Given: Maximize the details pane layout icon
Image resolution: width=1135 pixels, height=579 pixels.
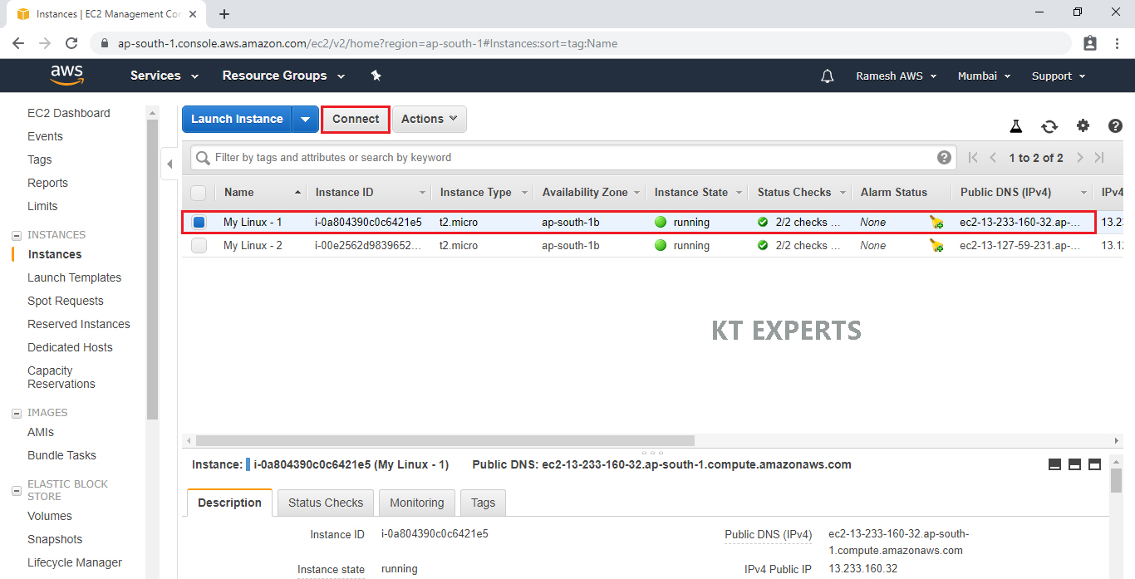Looking at the screenshot, I should pyautogui.click(x=1094, y=464).
